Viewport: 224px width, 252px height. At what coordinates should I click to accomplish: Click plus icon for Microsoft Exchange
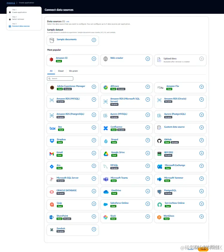(202, 166)
